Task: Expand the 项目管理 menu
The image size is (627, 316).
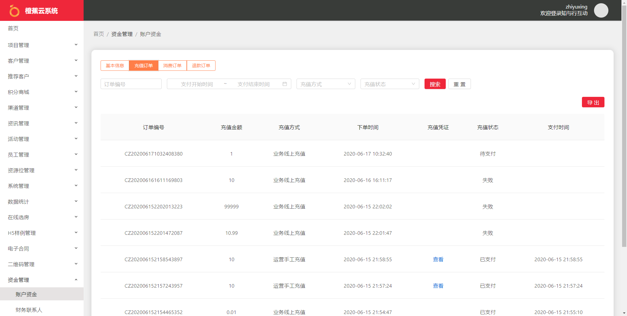Action: 42,45
